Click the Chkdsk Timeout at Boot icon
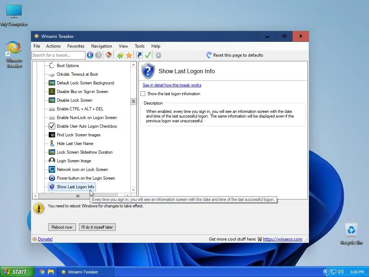Viewport: 369px width, 277px height. coord(52,74)
